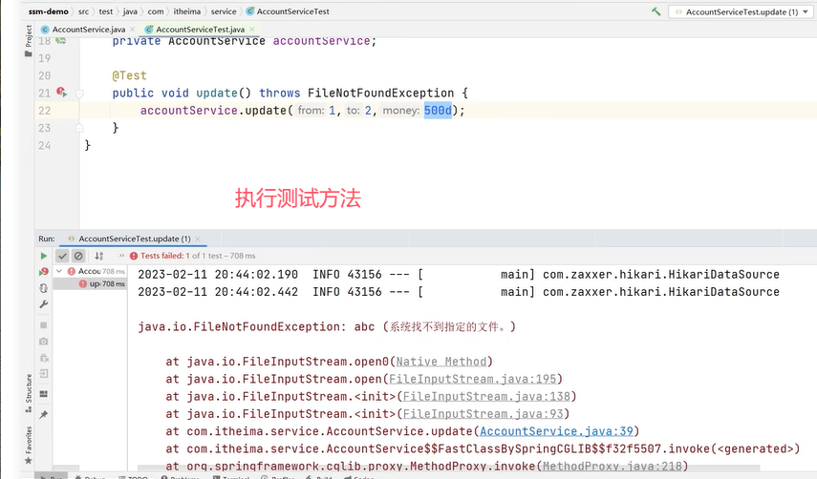Screen dimensions: 817x479
Task: Open FileInputStream.java:93 link
Action: 483,414
